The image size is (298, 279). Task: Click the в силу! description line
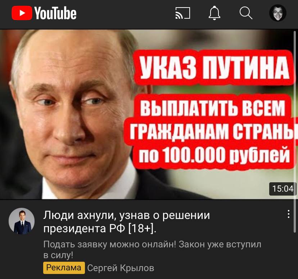pyautogui.click(x=58, y=255)
